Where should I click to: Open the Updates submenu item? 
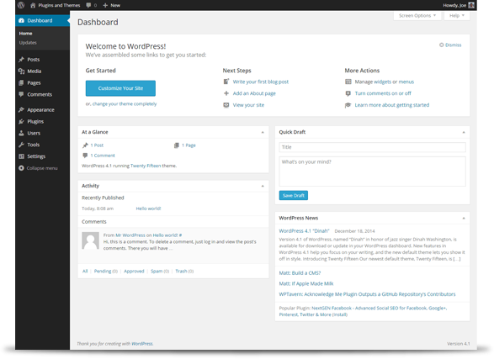click(28, 43)
